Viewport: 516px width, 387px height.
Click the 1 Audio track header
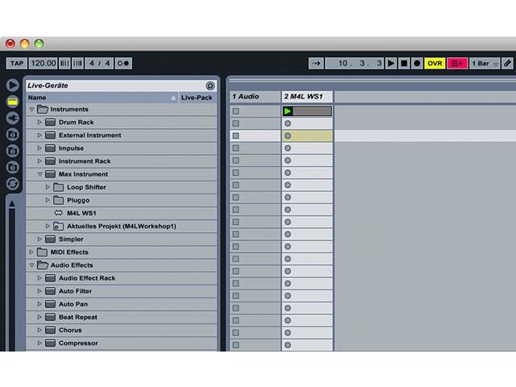click(x=255, y=97)
